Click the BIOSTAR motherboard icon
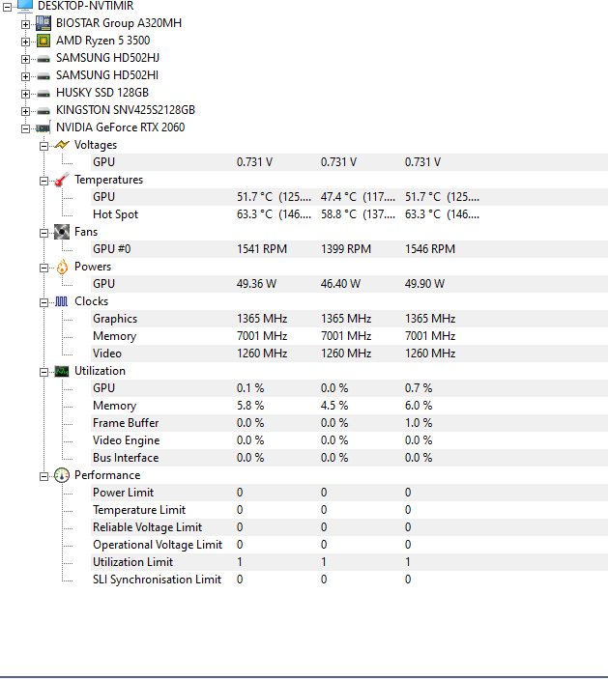The height and width of the screenshot is (679, 608). (x=43, y=23)
